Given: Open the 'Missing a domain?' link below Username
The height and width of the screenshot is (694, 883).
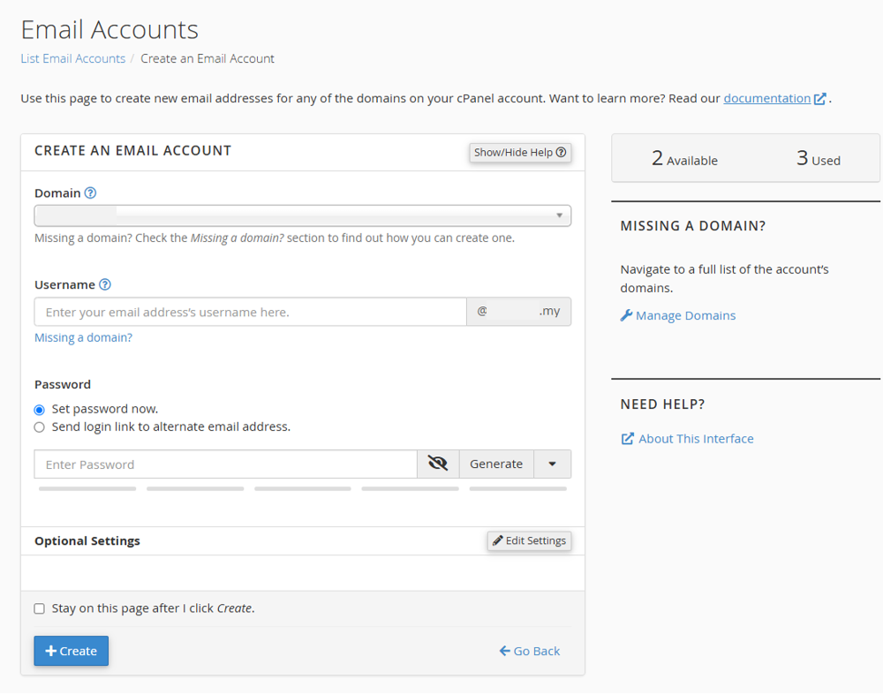Looking at the screenshot, I should click(83, 337).
